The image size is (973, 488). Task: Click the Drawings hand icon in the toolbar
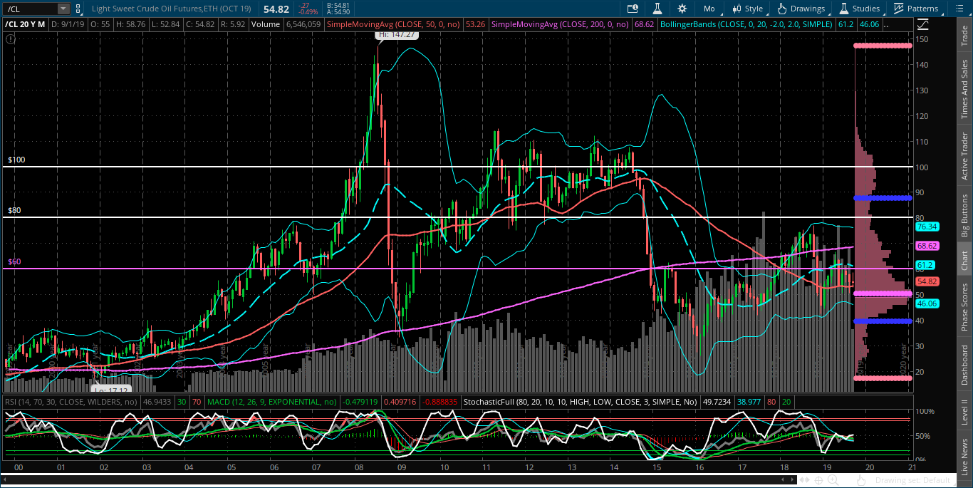tap(782, 9)
